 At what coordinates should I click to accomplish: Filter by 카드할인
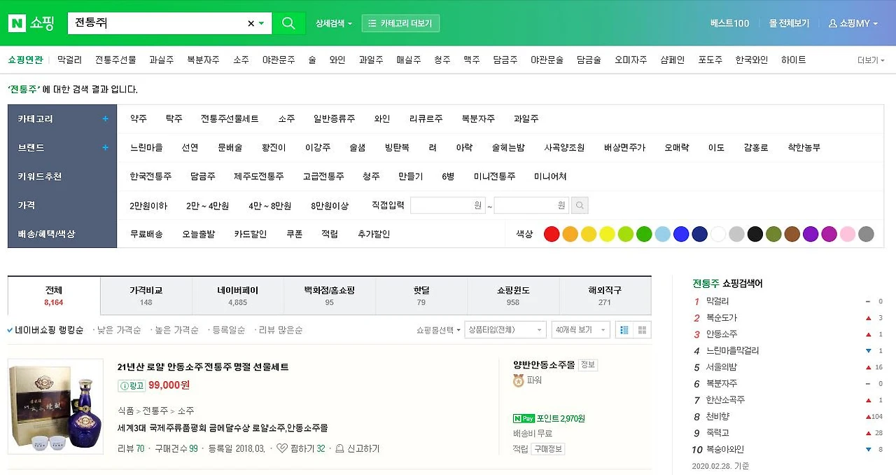251,234
